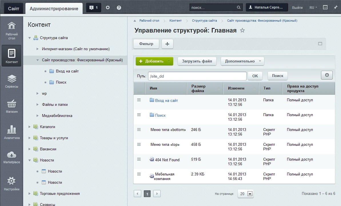
Task: Open the per-page count dropdown
Action: [x=246, y=194]
